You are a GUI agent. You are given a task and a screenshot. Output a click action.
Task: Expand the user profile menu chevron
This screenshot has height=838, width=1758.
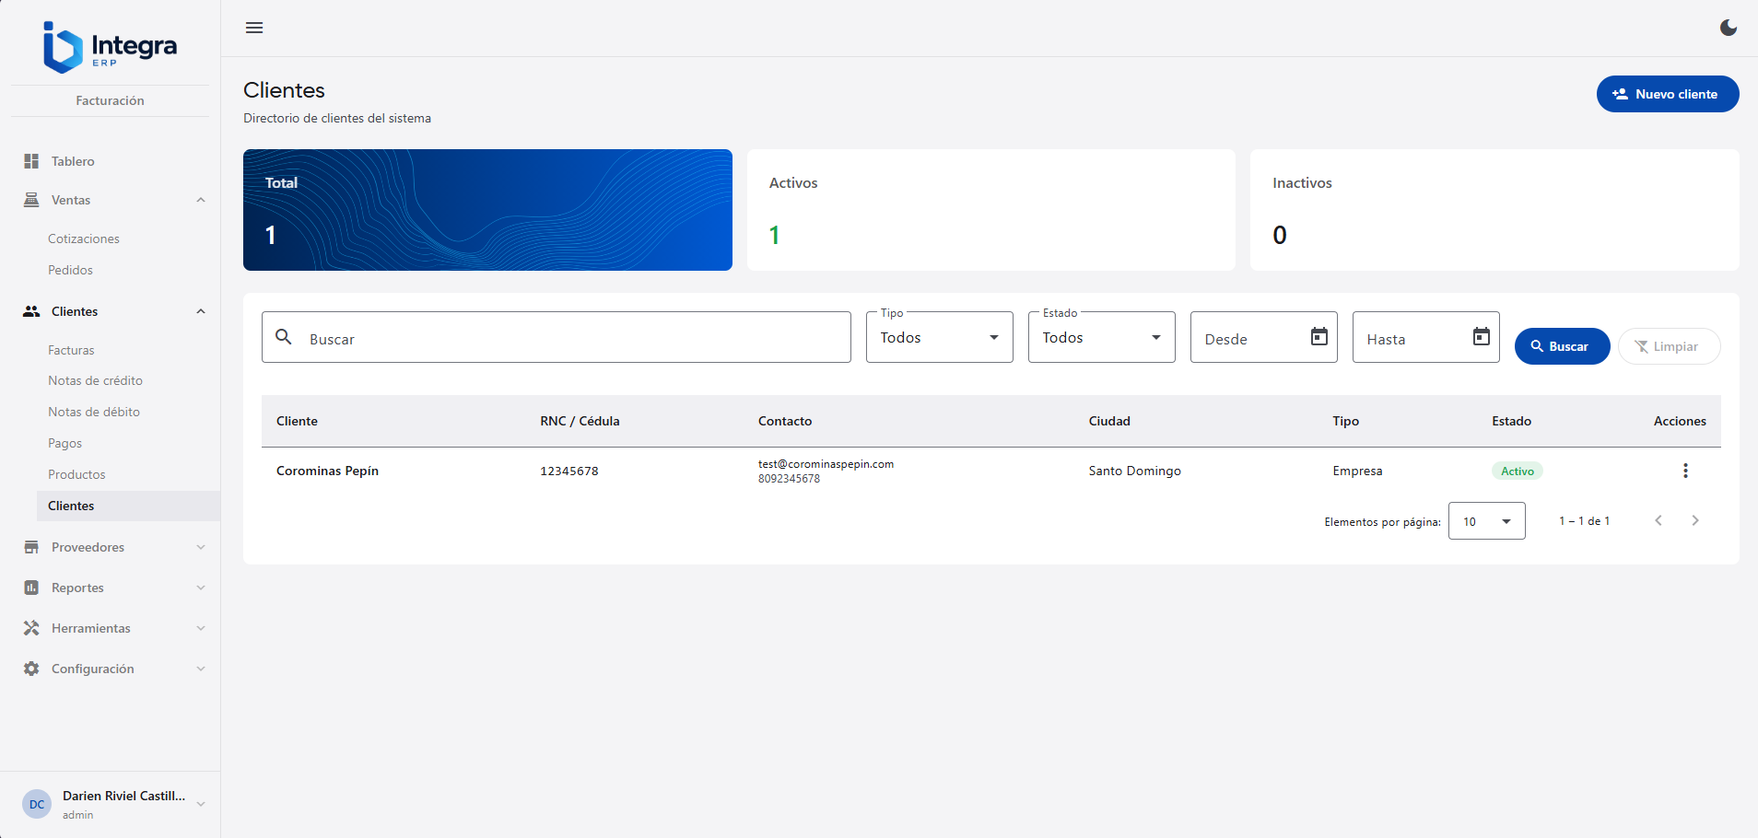coord(201,804)
